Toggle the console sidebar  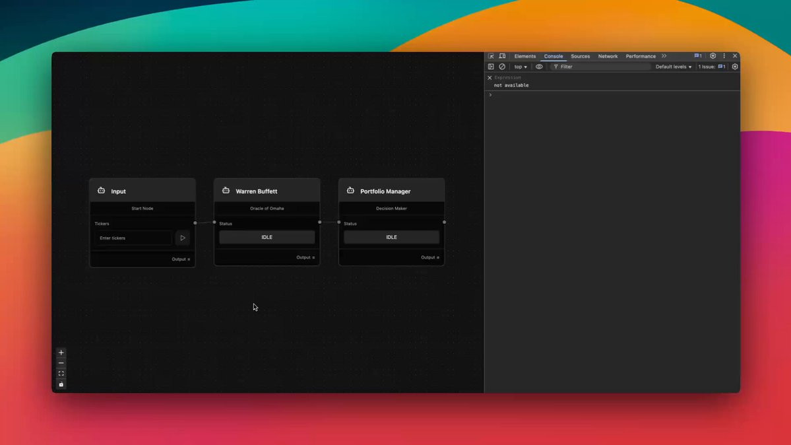click(491, 67)
